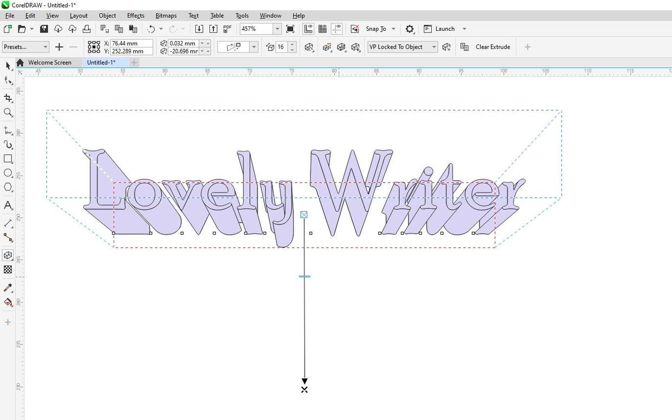Click the Cut icon
The image size is (672, 420).
tap(104, 29)
